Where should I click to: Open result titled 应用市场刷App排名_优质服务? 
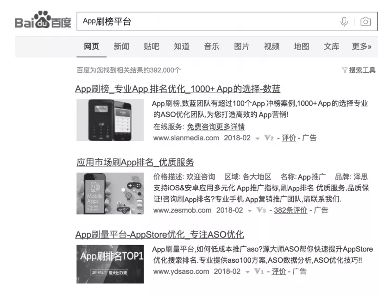135,162
